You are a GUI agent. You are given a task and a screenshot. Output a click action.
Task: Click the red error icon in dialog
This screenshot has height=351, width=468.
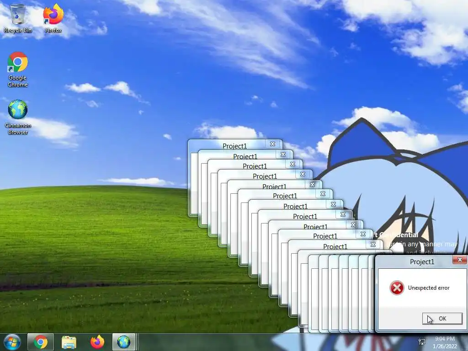[x=397, y=288]
